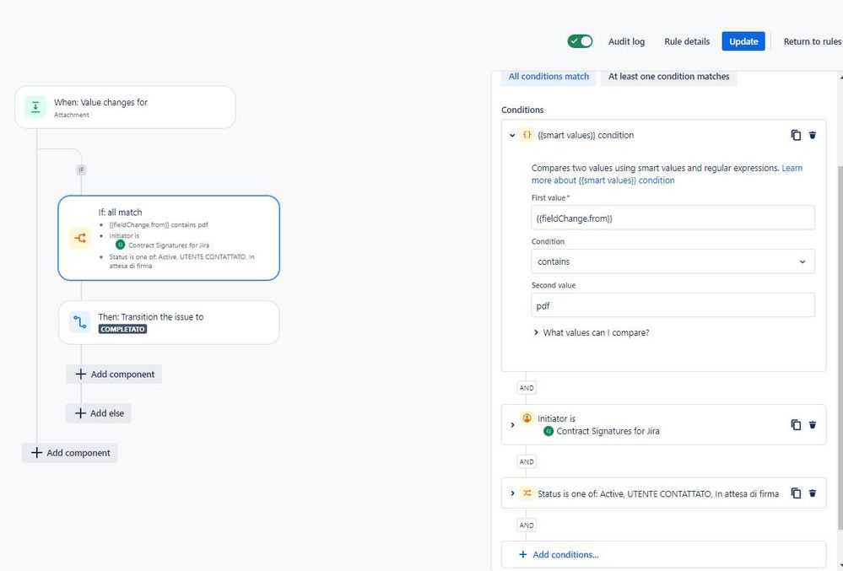Image resolution: width=843 pixels, height=571 pixels.
Task: Click the smart values curly braces icon
Action: click(x=527, y=135)
